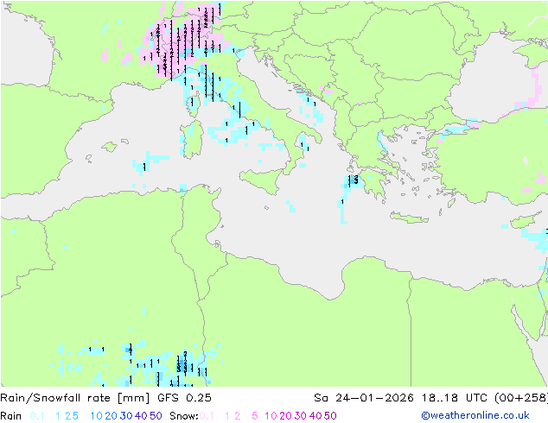The height and width of the screenshot is (423, 548).
Task: Select the Snow legend 30 value
Action: coord(301,416)
